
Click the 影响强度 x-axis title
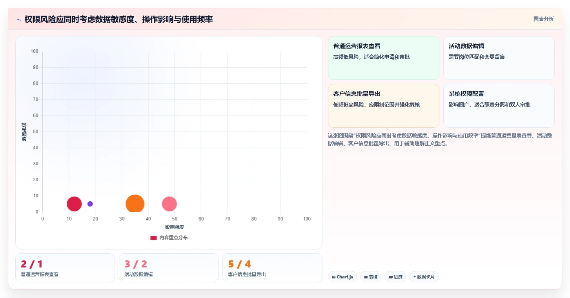175,227
